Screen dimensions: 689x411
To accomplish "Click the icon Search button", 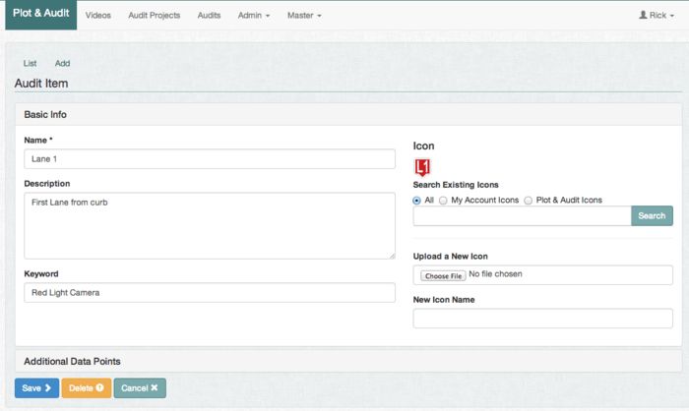I will 652,216.
